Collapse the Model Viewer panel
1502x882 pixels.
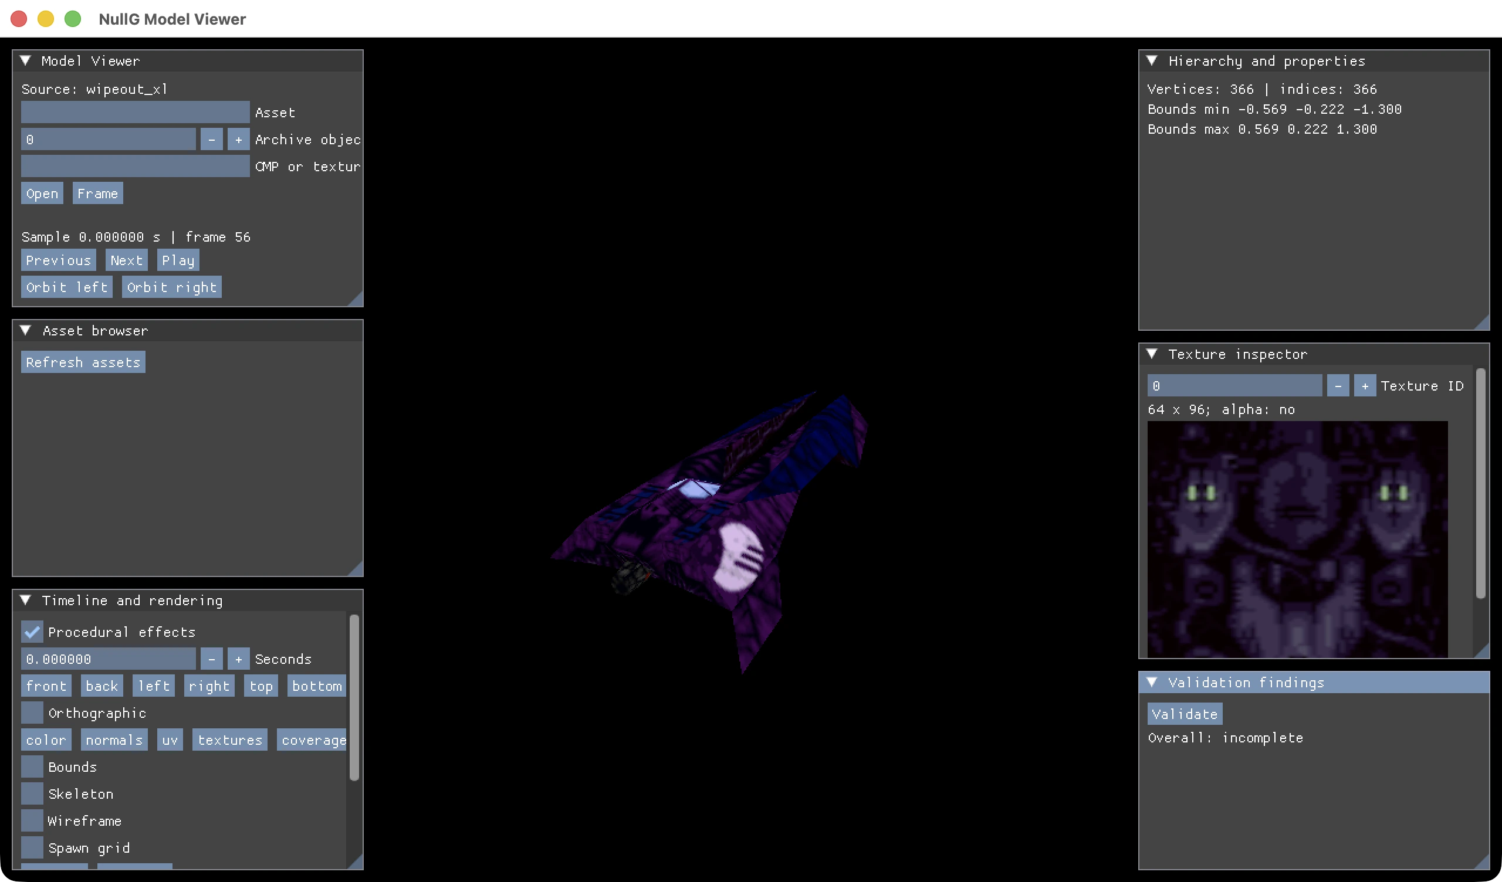(x=26, y=61)
